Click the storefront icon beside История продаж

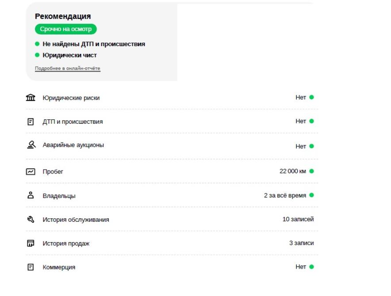point(31,243)
